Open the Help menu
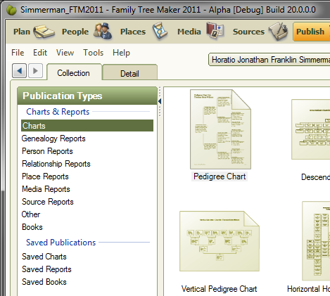This screenshot has width=330, height=296. 121,53
